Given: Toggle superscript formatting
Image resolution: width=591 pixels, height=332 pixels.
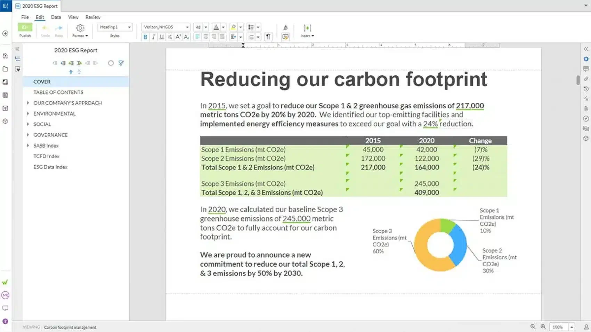Looking at the screenshot, I should (x=178, y=37).
